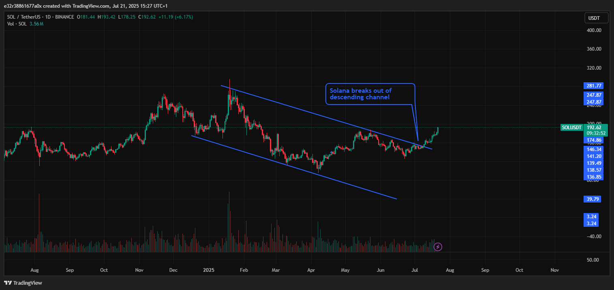
Task: Click the first Sep time axis label
Action: (x=70, y=270)
